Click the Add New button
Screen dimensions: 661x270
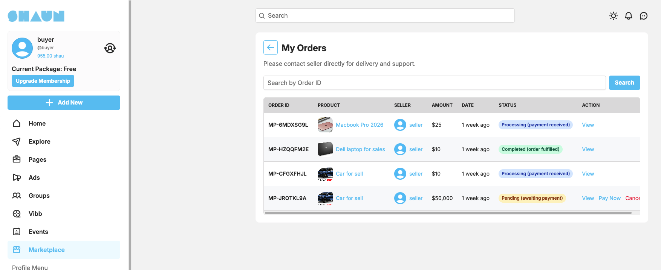(64, 103)
